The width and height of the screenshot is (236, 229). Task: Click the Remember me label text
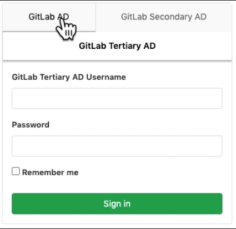click(x=51, y=172)
